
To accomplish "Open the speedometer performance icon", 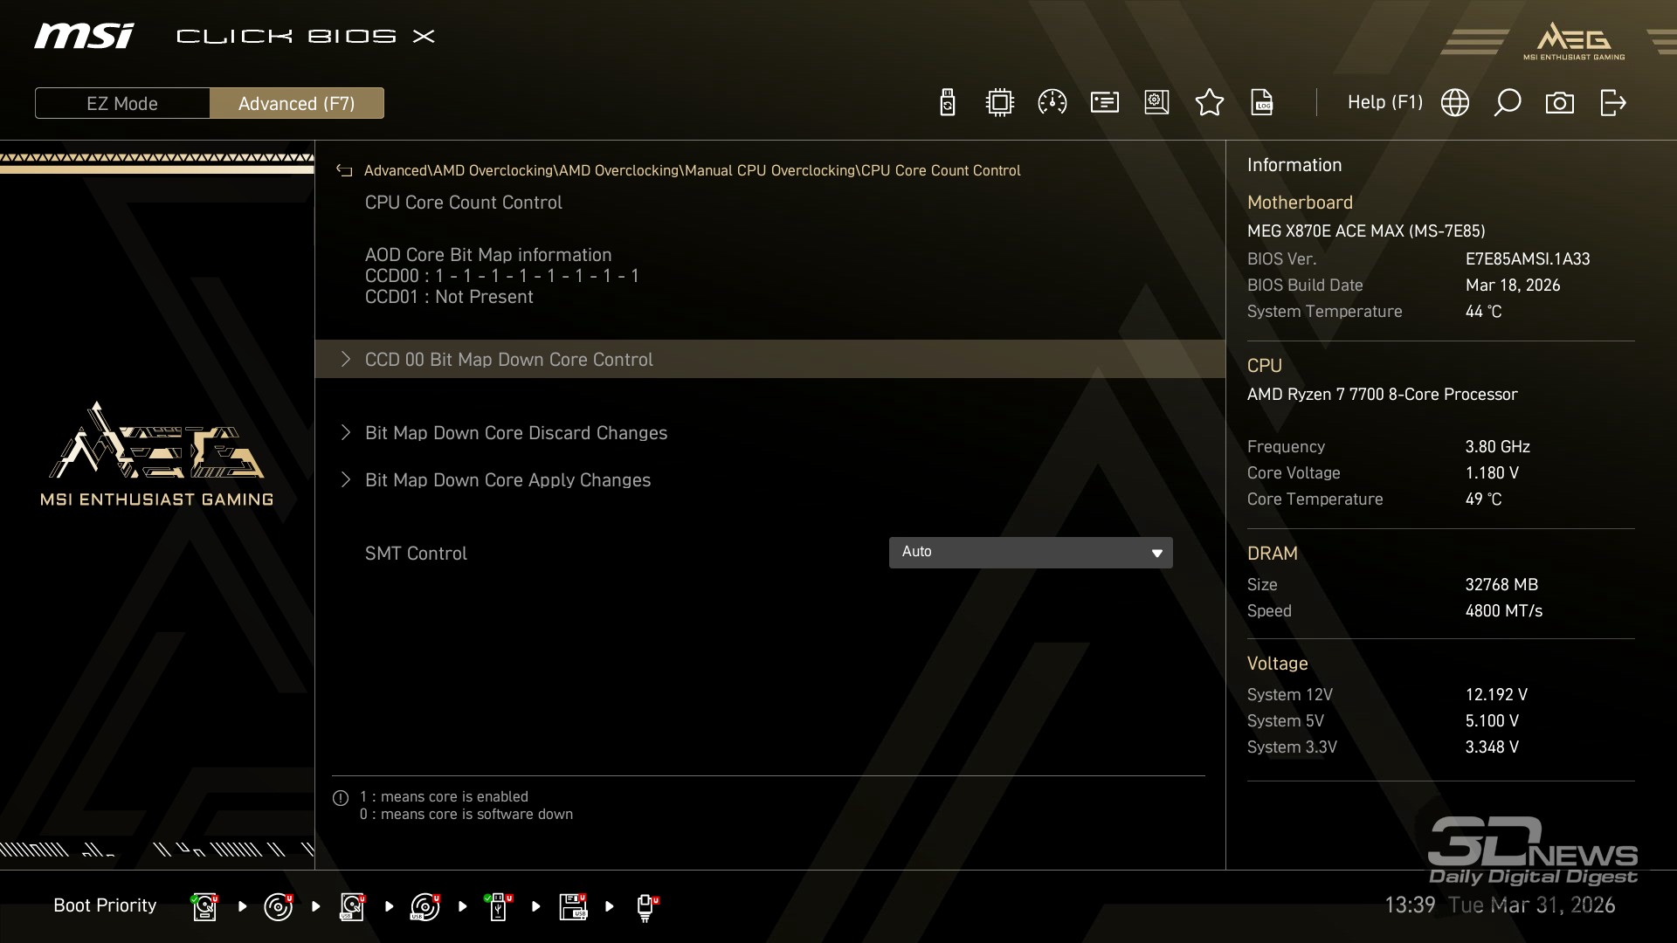I will coord(1052,103).
